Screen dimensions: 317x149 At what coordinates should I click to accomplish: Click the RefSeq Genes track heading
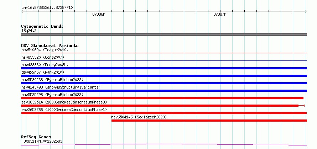click(x=36, y=137)
